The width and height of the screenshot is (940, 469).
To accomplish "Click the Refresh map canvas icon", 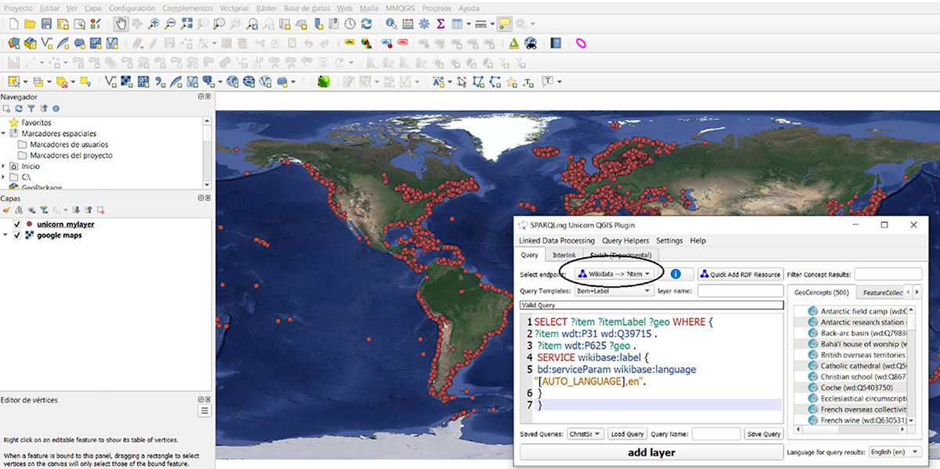I will tap(366, 24).
